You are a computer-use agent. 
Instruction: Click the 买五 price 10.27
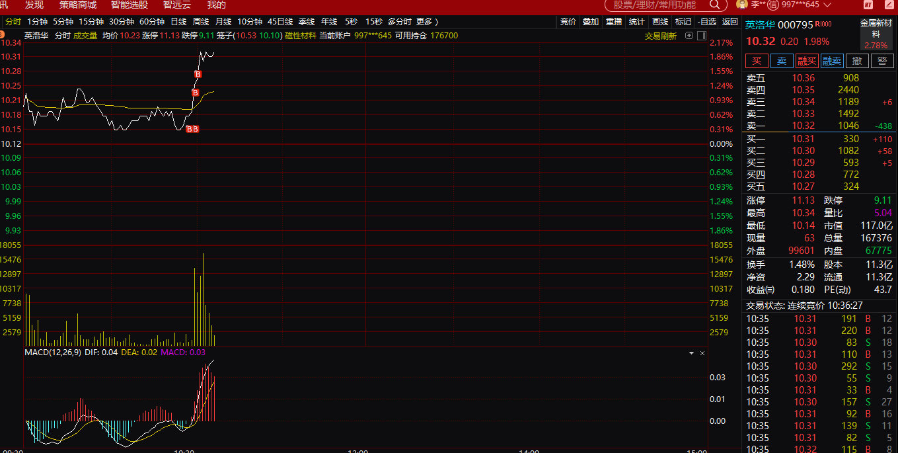804,186
